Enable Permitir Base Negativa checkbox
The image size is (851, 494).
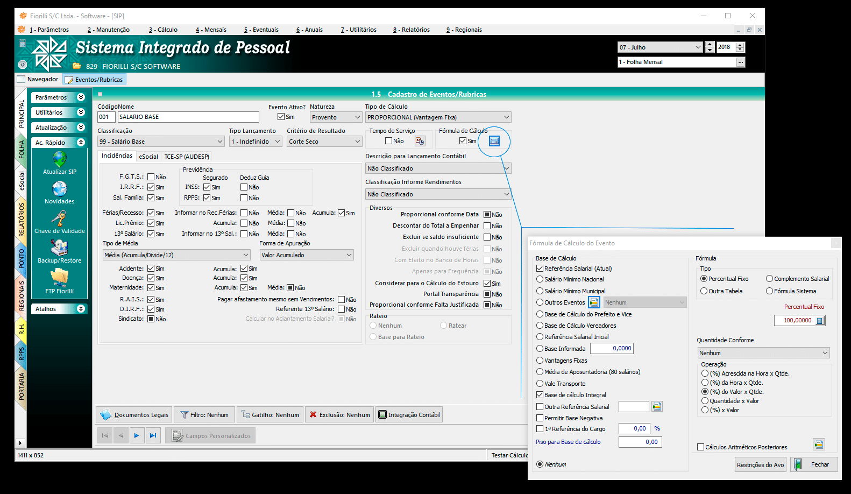coord(540,418)
